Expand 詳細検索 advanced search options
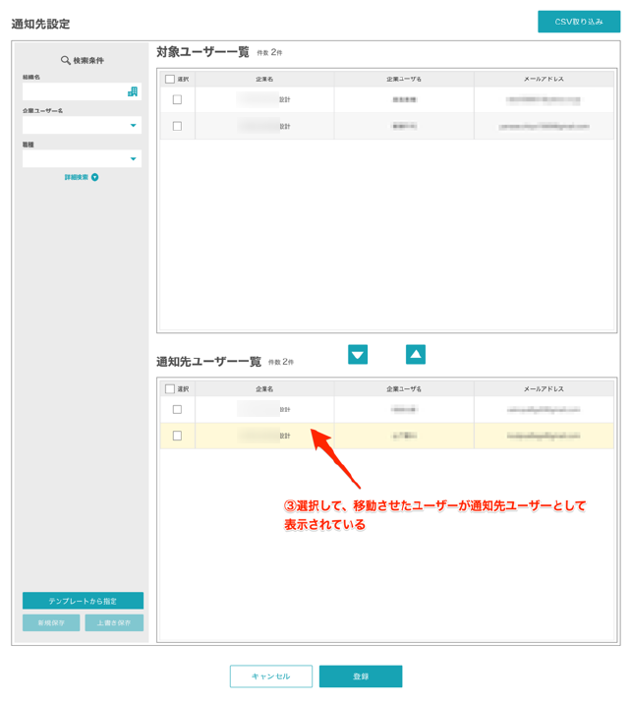 (x=77, y=178)
